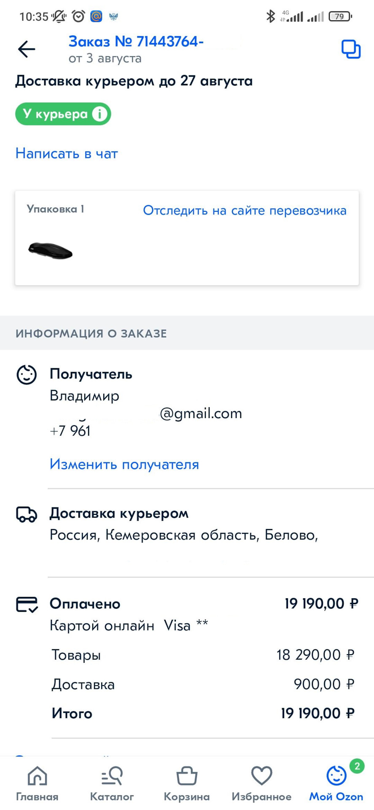The width and height of the screenshot is (374, 810).
Task: Open the roof box product thumbnail
Action: pyautogui.click(x=51, y=251)
